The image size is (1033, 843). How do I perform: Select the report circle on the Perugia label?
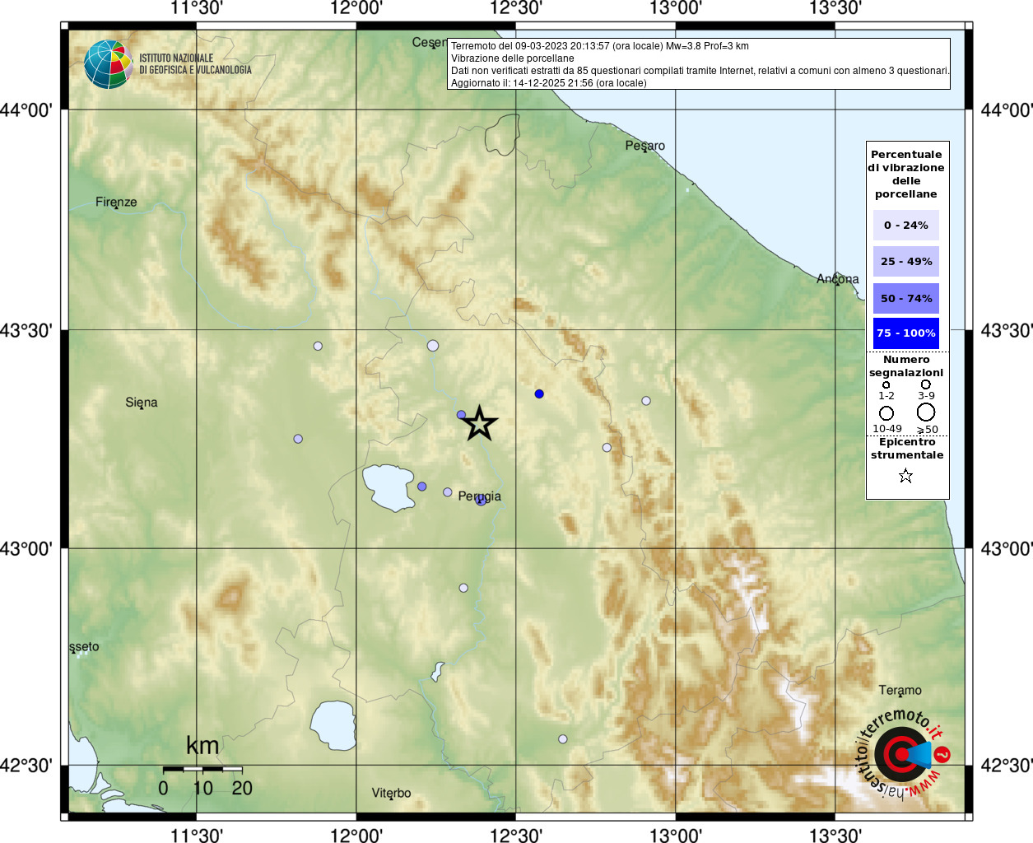(x=481, y=500)
